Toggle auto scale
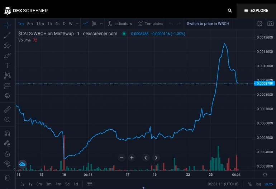The image size is (276, 189). [x=269, y=184]
